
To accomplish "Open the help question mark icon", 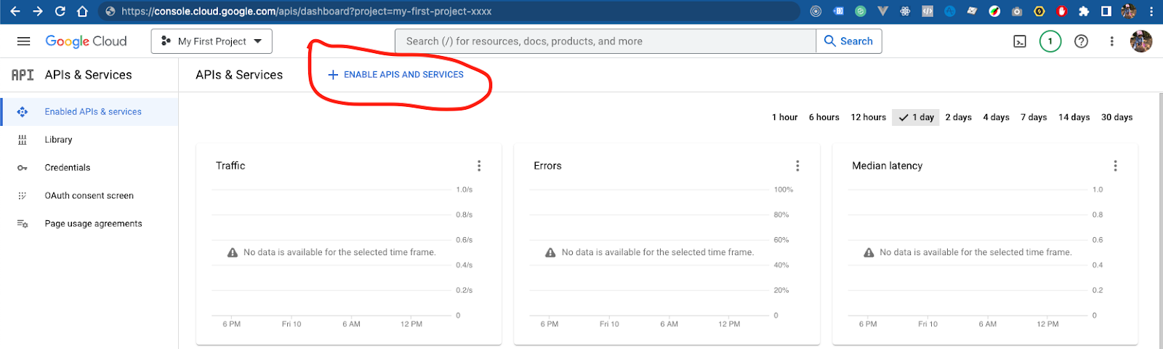I will click(x=1082, y=41).
